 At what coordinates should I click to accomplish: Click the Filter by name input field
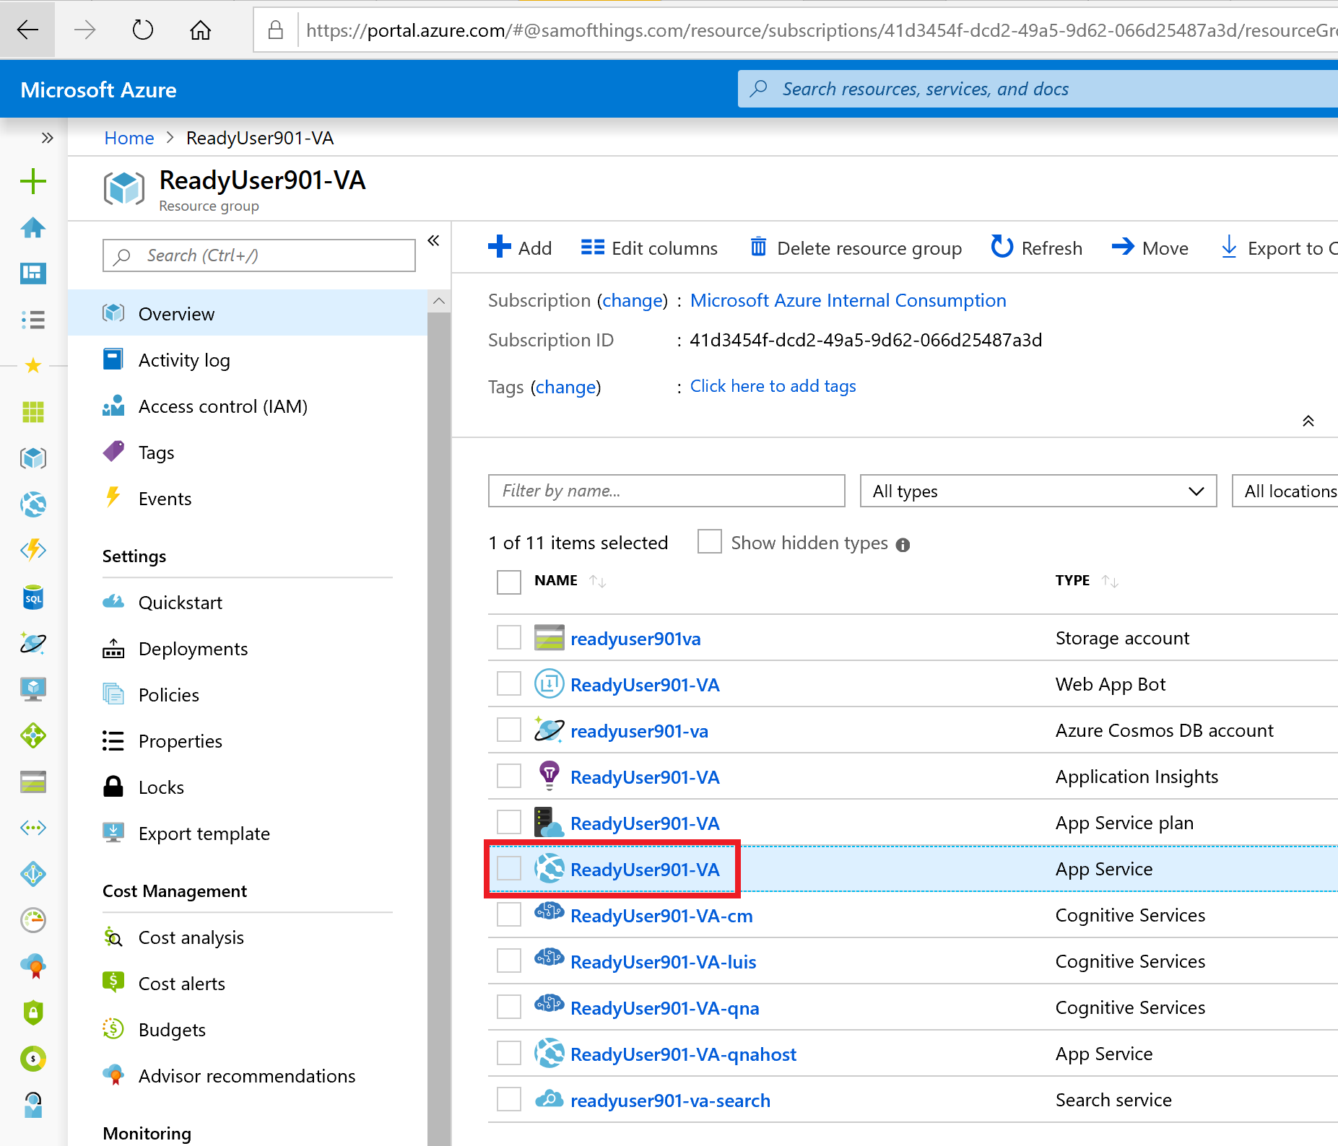[666, 491]
